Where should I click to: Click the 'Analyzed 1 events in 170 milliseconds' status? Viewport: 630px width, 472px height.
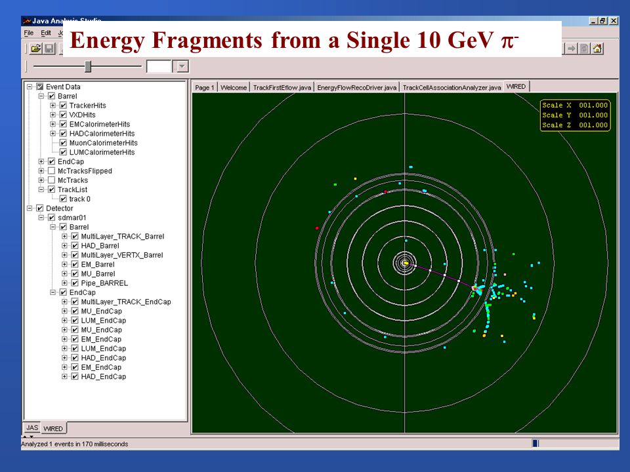pos(74,444)
